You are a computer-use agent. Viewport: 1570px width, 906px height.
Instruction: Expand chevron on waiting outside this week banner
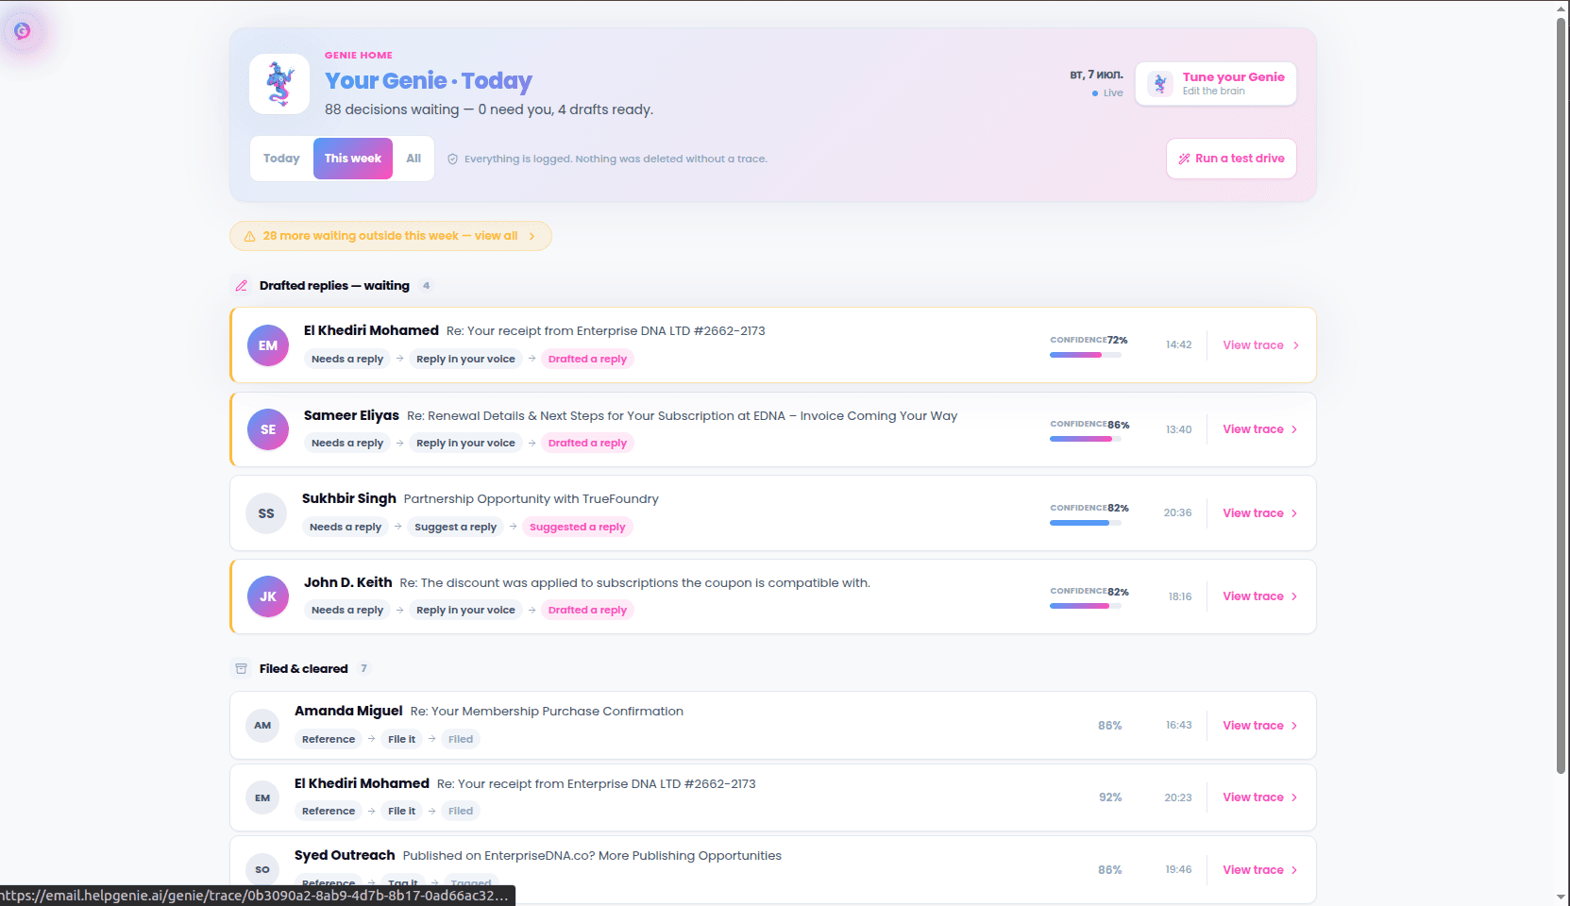click(532, 237)
